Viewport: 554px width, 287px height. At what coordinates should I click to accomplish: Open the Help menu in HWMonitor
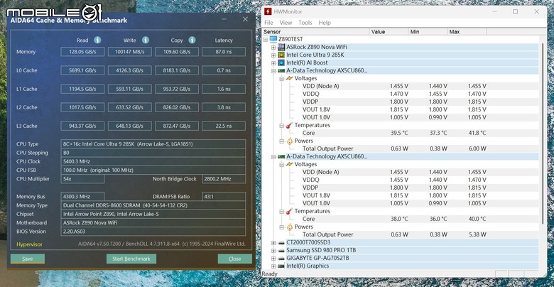(x=325, y=23)
